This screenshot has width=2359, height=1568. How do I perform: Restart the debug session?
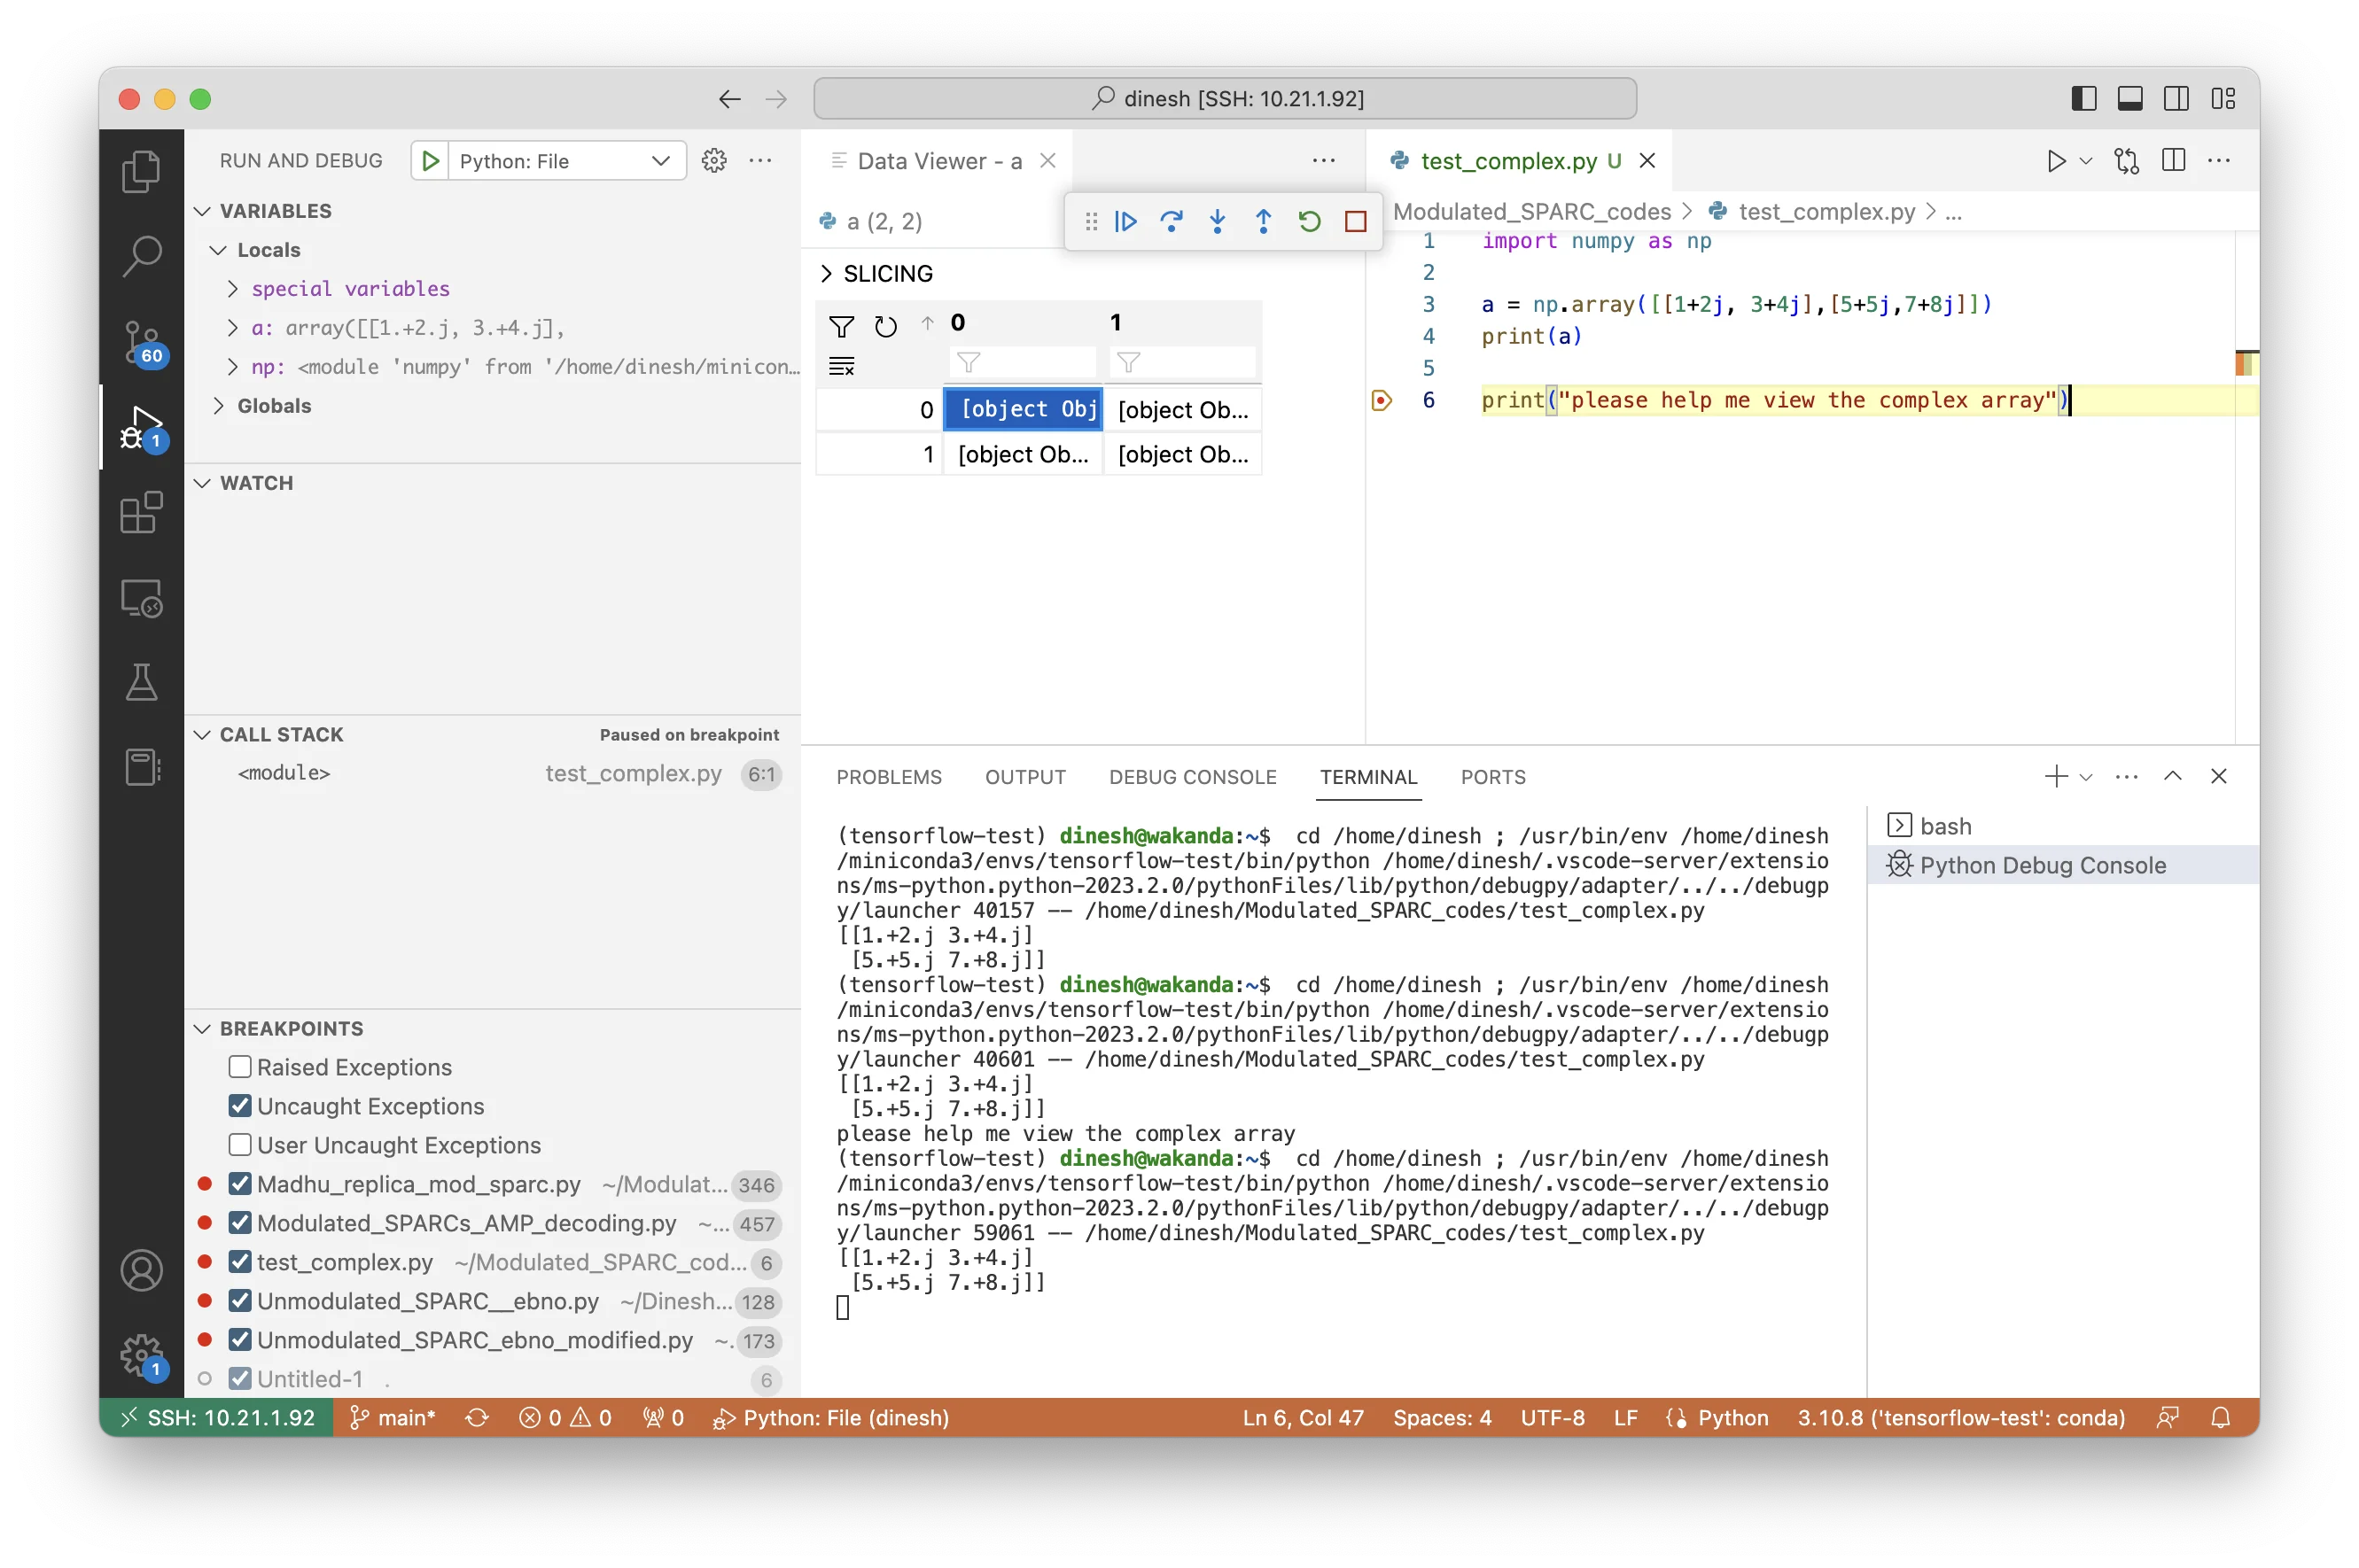click(x=1309, y=221)
